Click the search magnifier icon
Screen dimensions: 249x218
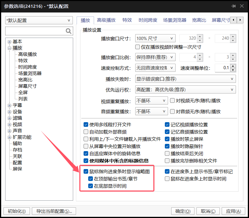[68, 31]
